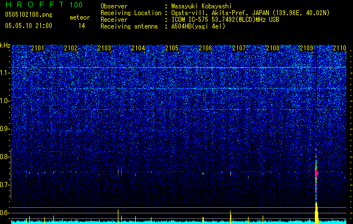Click the 'meteor' label
The height and width of the screenshot is (224, 353).
[x=80, y=17]
